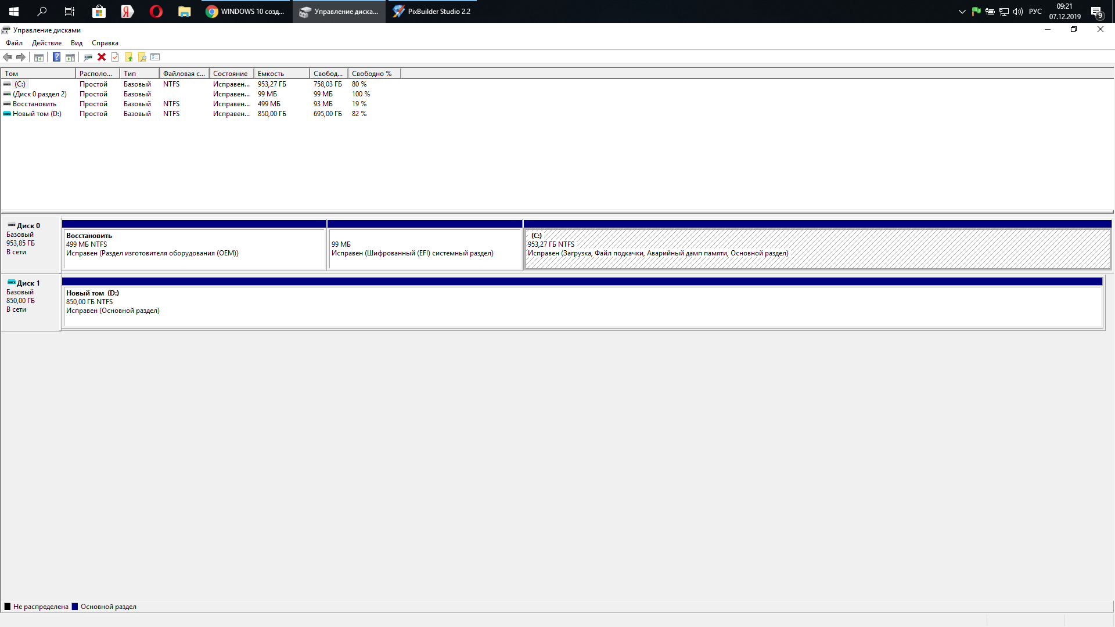This screenshot has width=1115, height=627.
Task: Click the cancel operation red X icon
Action: pyautogui.click(x=101, y=57)
